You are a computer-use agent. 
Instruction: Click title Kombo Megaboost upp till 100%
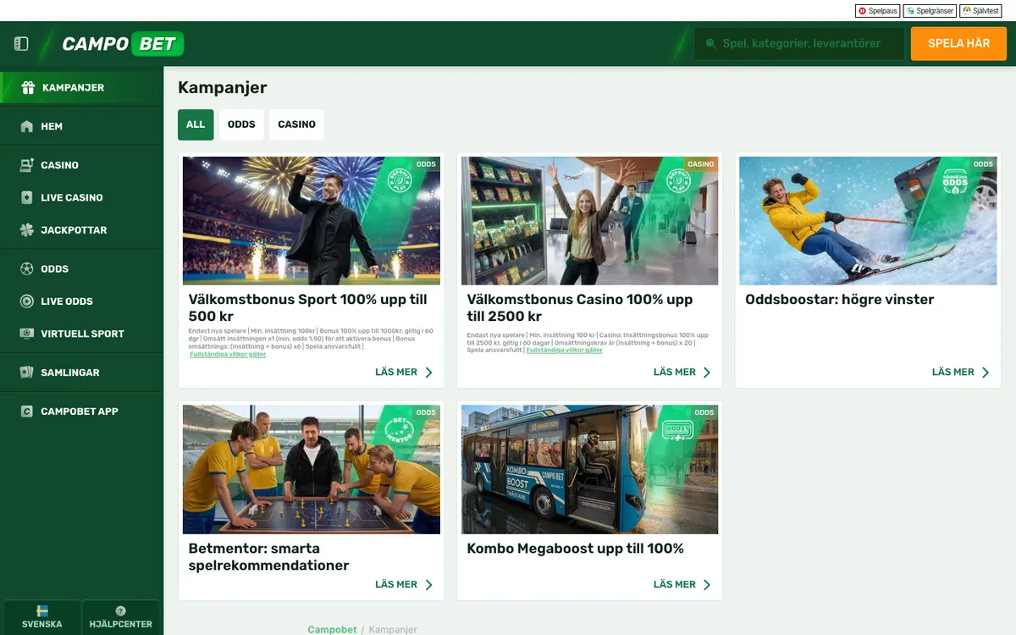[575, 549]
